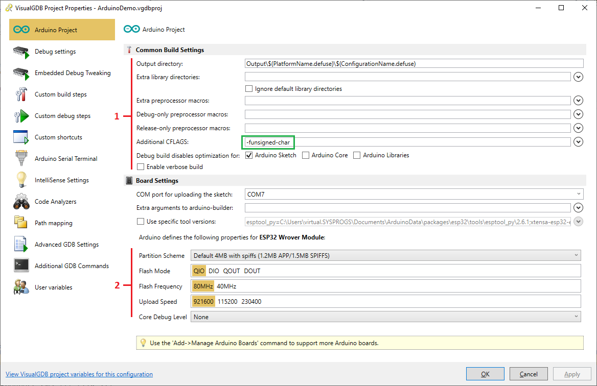Click the Extra preprocessor macros field
This screenshot has height=386, width=597.
click(408, 101)
